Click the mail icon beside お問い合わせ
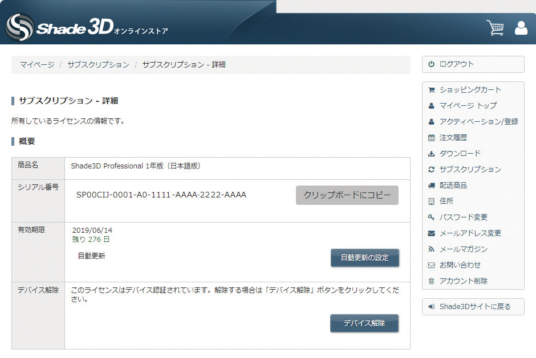The height and width of the screenshot is (358, 536). coord(432,265)
